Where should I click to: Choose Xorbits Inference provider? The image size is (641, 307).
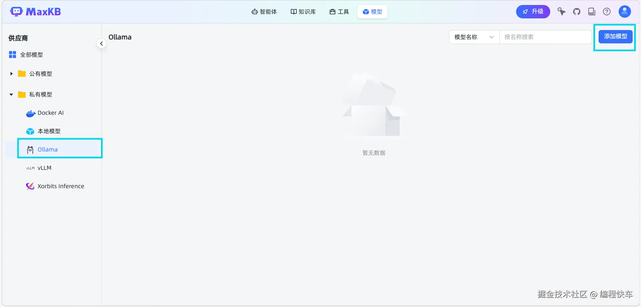coord(61,186)
